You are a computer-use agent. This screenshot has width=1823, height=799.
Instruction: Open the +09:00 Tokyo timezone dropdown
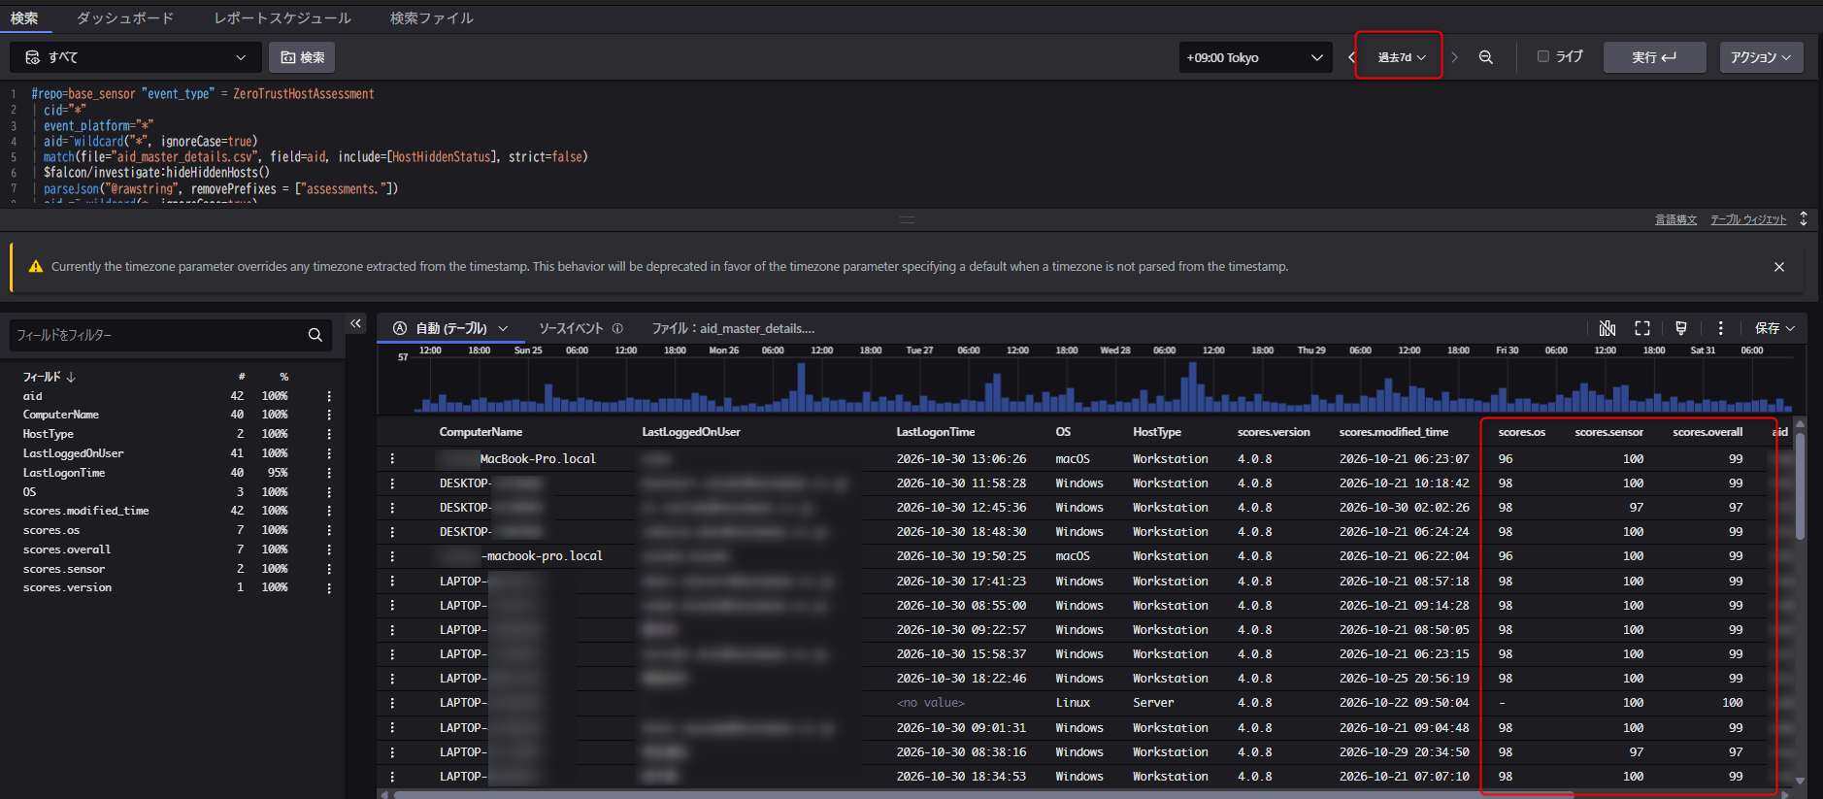[x=1254, y=57]
